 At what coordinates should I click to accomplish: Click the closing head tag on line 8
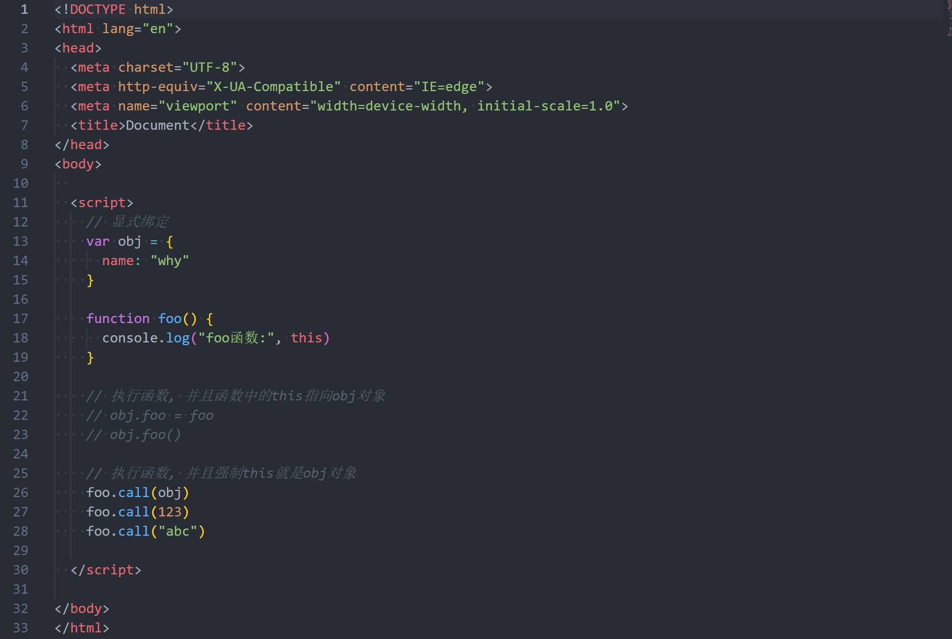point(82,145)
